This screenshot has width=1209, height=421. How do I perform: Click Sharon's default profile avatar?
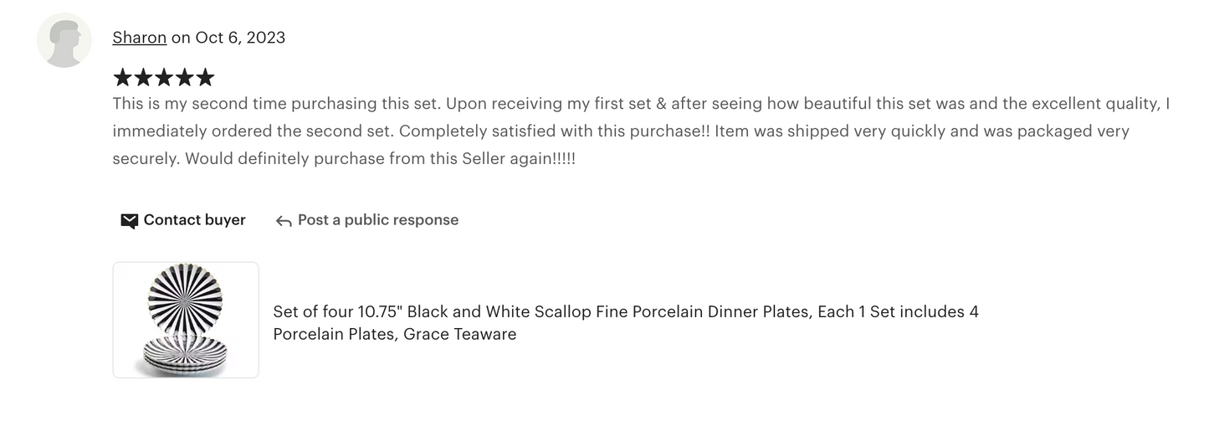point(64,40)
